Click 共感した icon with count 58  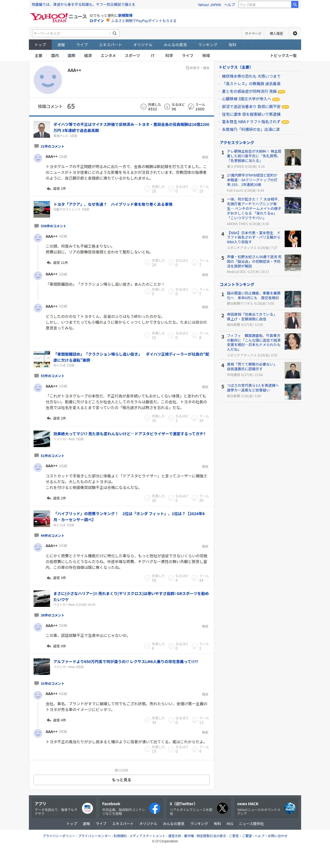click(147, 578)
